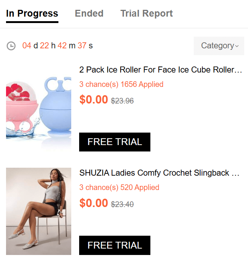The height and width of the screenshot is (258, 248).
Task: Open the Ice Roller product image
Action: pos(38,108)
